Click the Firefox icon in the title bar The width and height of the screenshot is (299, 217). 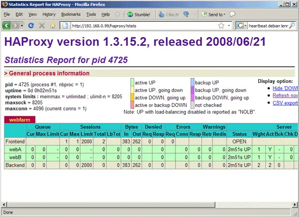(4, 4)
